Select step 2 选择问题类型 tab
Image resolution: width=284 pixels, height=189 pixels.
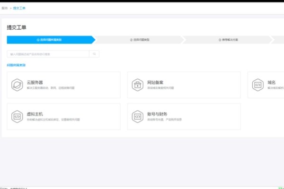pos(140,40)
